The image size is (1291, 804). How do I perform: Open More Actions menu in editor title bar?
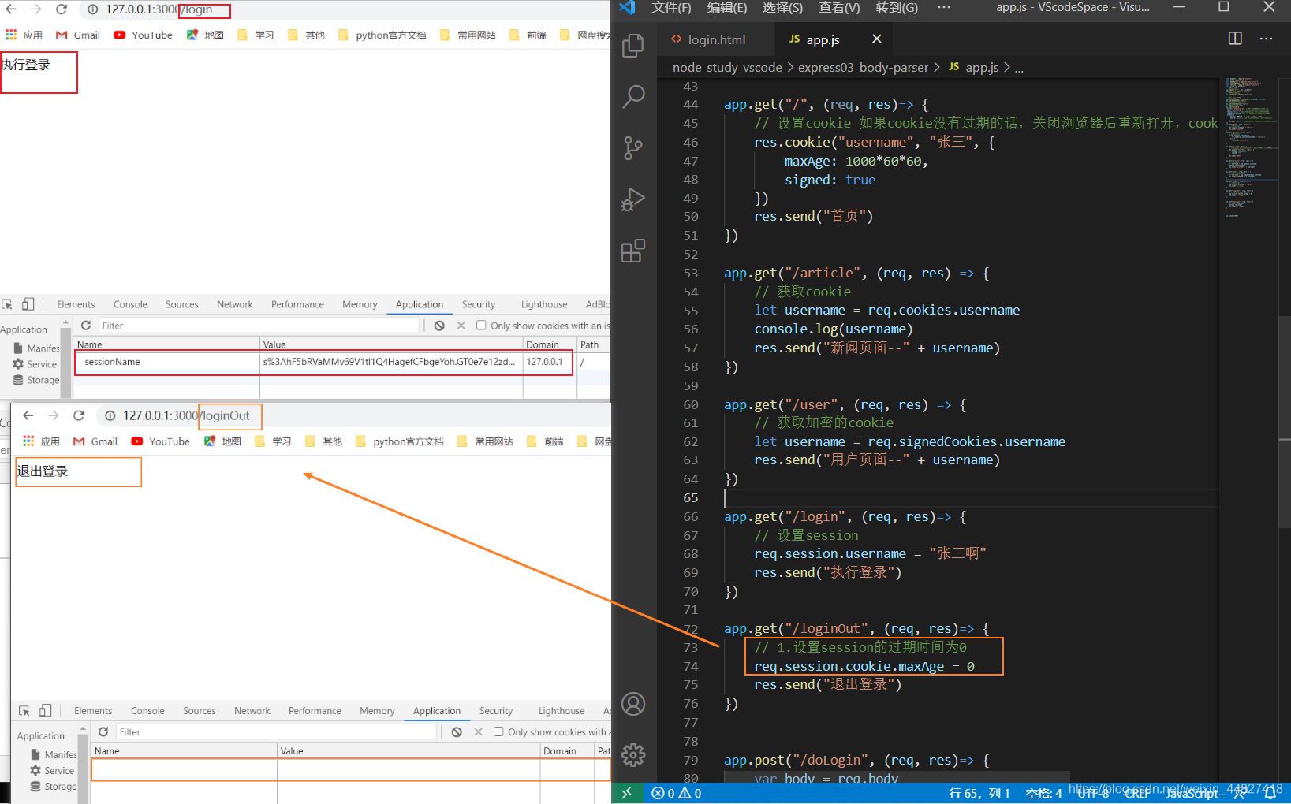pos(1266,39)
